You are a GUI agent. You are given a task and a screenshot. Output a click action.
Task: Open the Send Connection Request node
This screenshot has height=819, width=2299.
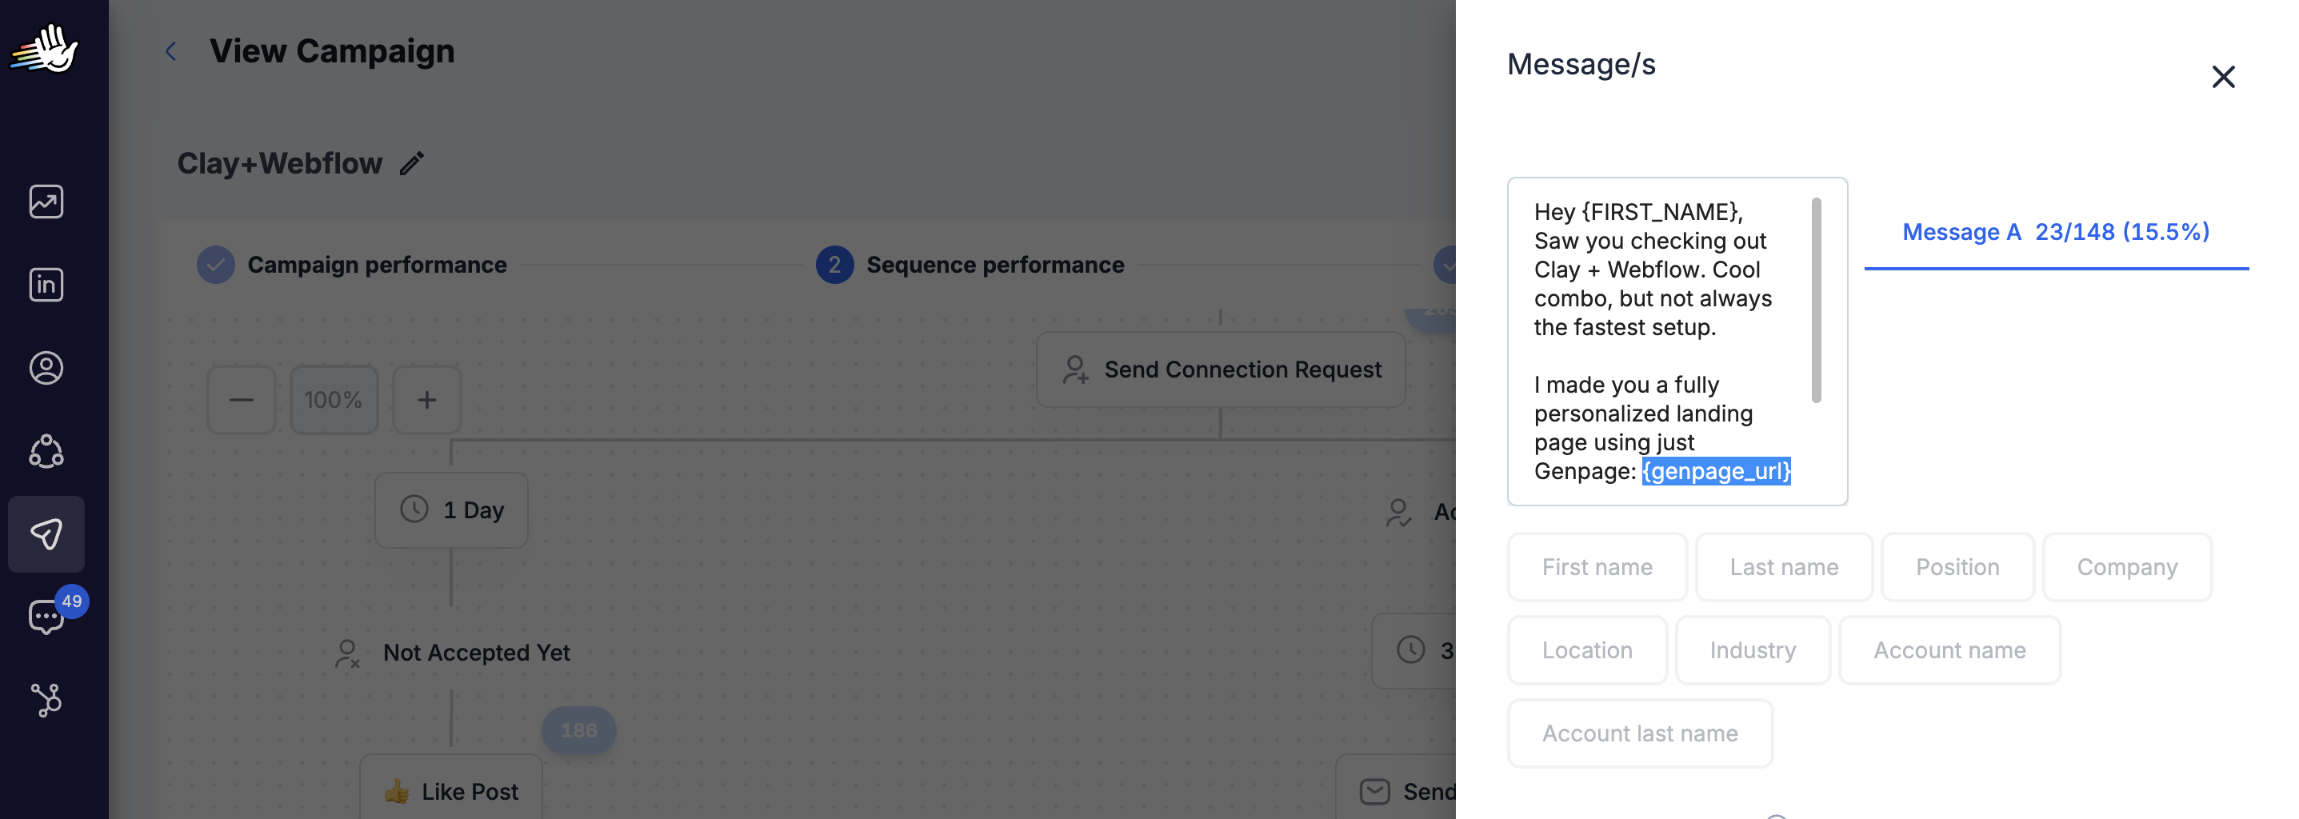click(1221, 370)
